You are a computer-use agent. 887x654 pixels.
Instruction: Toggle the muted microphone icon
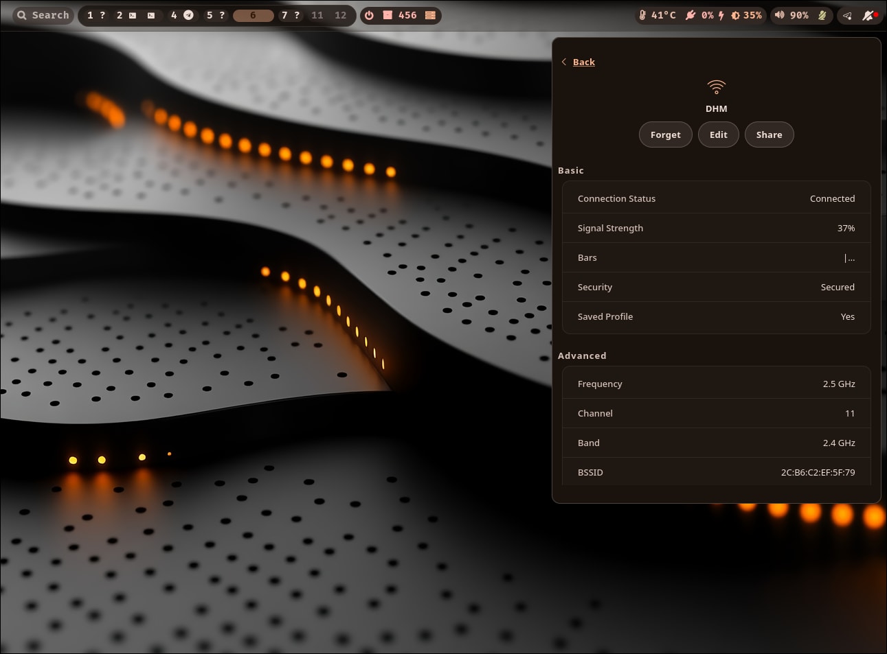click(x=822, y=15)
